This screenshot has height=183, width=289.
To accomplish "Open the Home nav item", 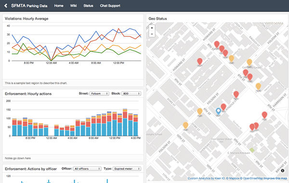I will pos(59,6).
